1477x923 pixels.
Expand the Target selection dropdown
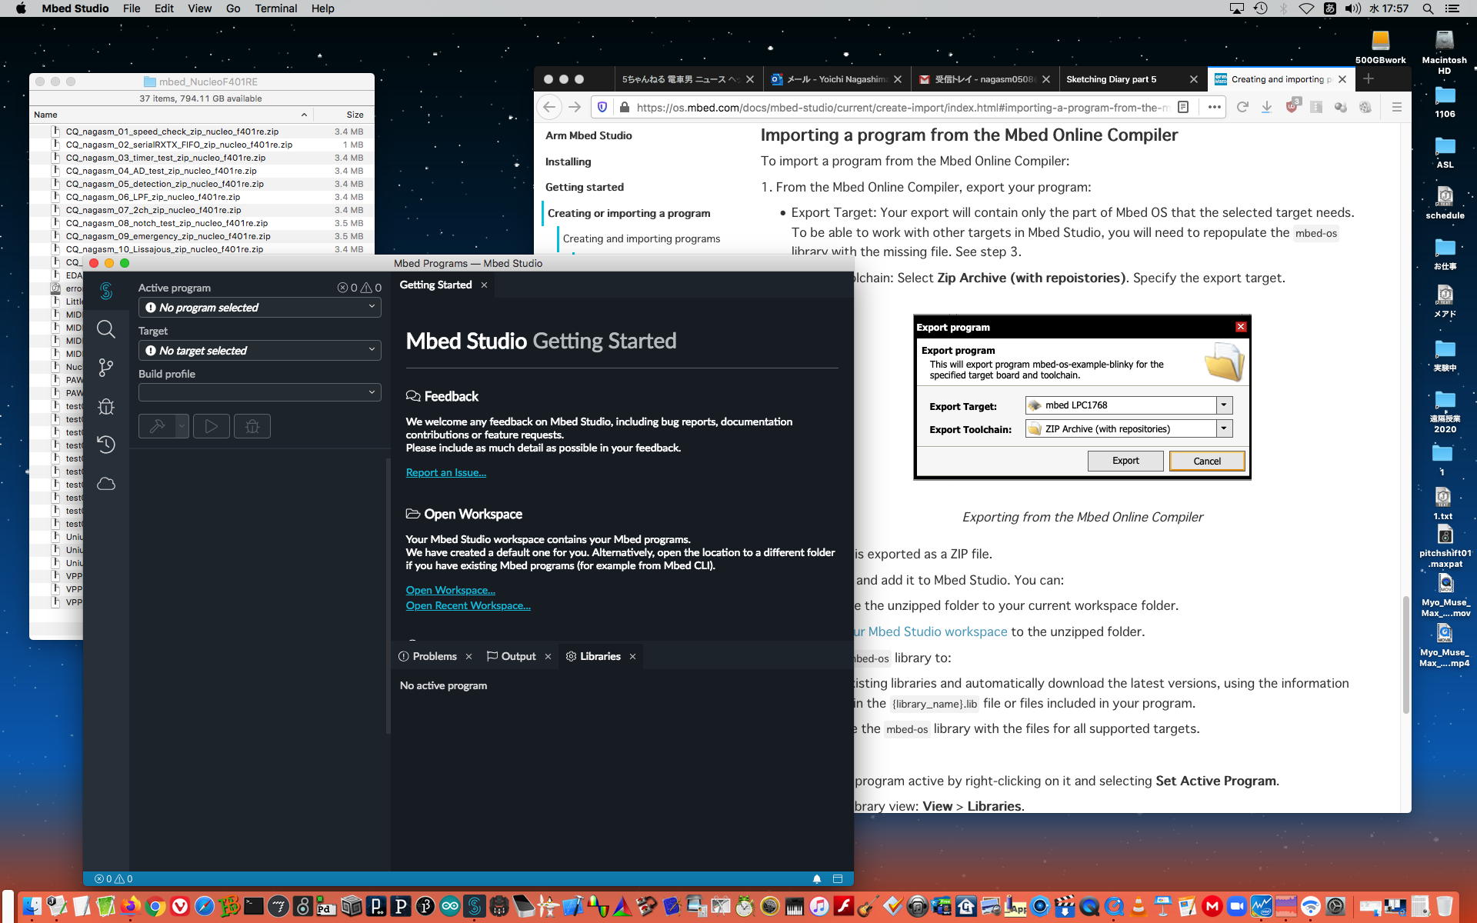[x=259, y=350]
